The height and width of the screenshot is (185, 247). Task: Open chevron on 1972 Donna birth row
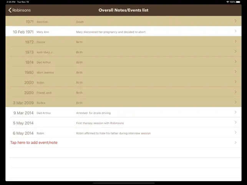coord(235,41)
